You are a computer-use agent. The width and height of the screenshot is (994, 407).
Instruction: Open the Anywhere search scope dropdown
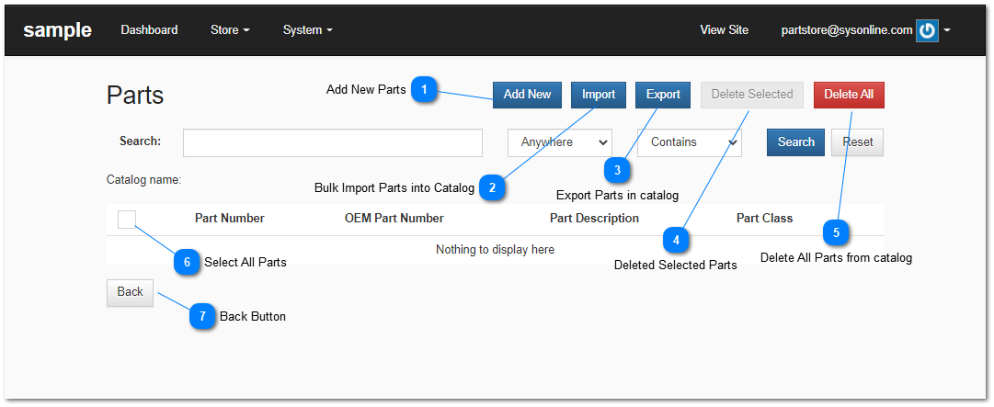(x=560, y=142)
